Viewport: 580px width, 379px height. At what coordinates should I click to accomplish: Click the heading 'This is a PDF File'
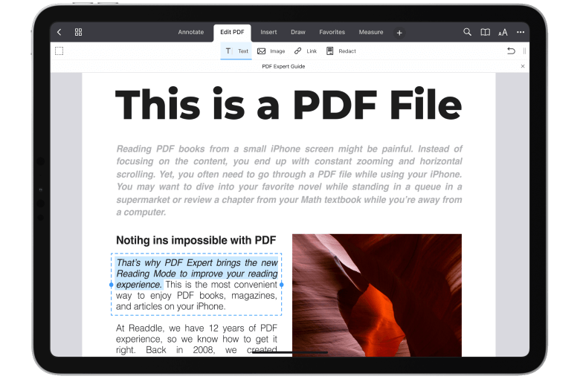click(289, 104)
